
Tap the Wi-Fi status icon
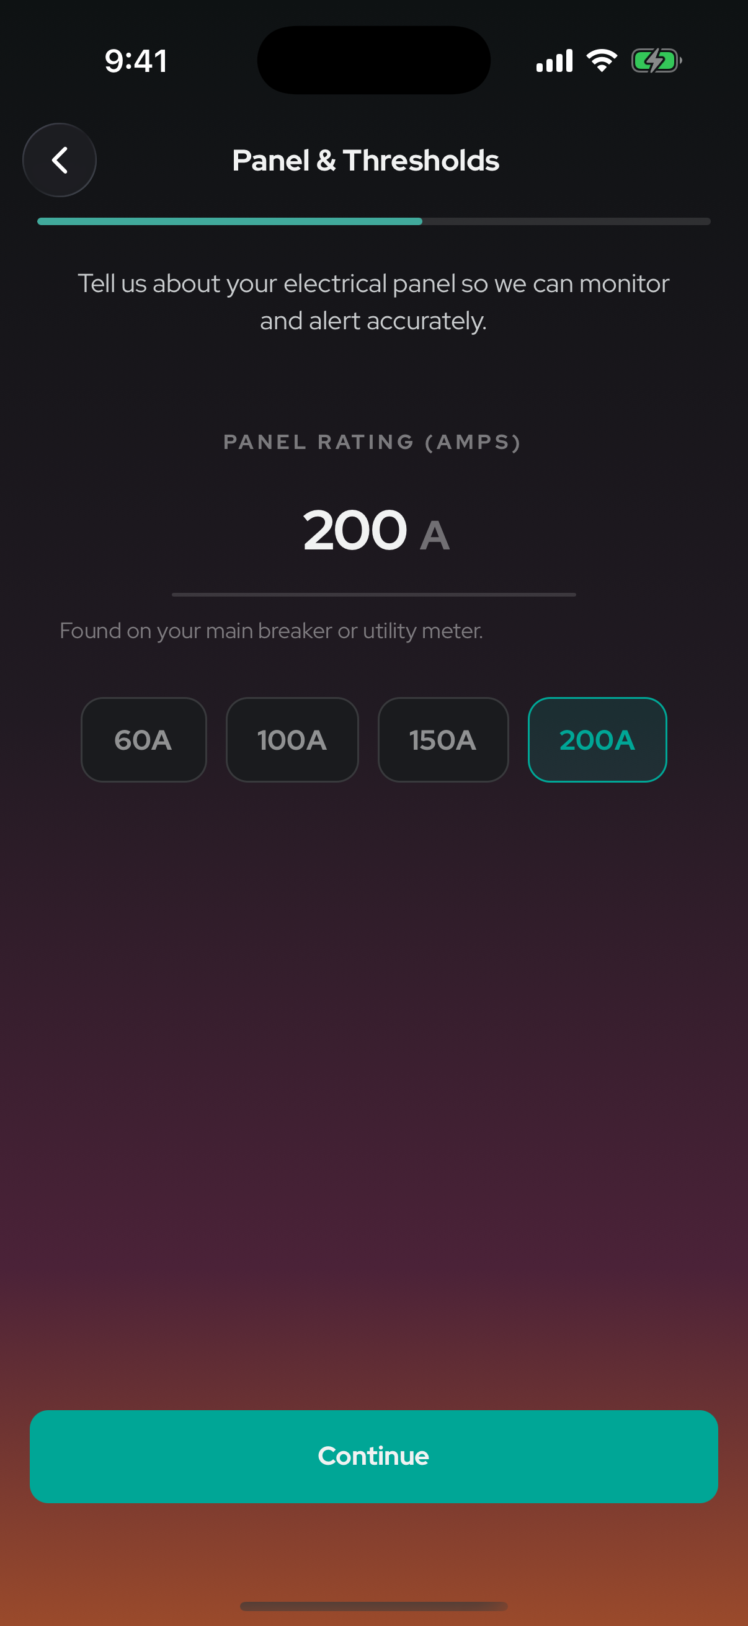click(602, 61)
